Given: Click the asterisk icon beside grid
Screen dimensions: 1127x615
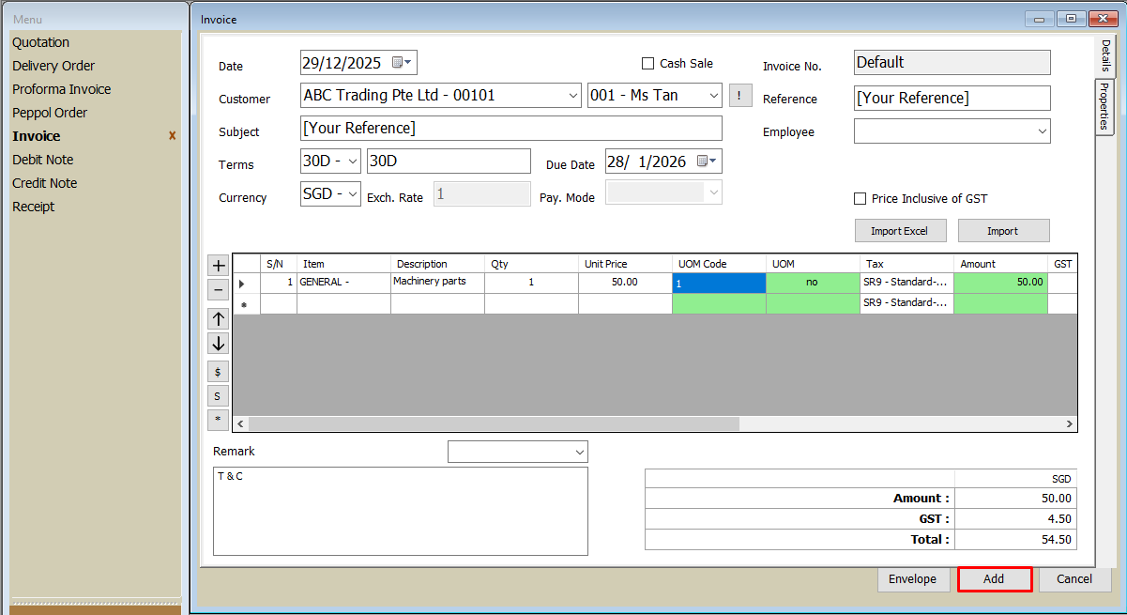Looking at the screenshot, I should (x=219, y=420).
